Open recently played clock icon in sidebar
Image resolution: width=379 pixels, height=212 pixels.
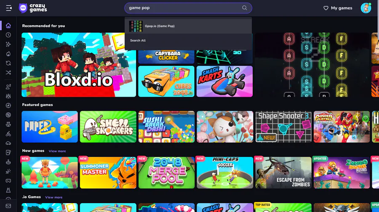[x=8, y=35]
